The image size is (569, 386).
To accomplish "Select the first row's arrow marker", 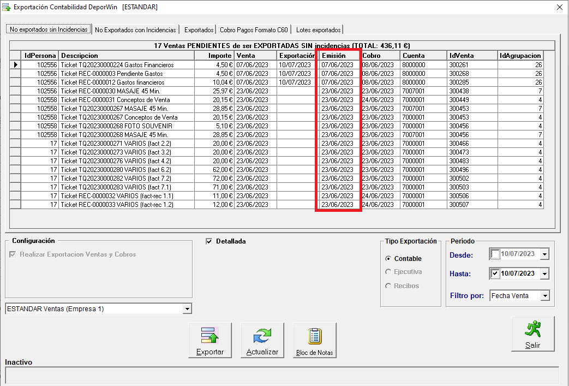I will (x=15, y=64).
